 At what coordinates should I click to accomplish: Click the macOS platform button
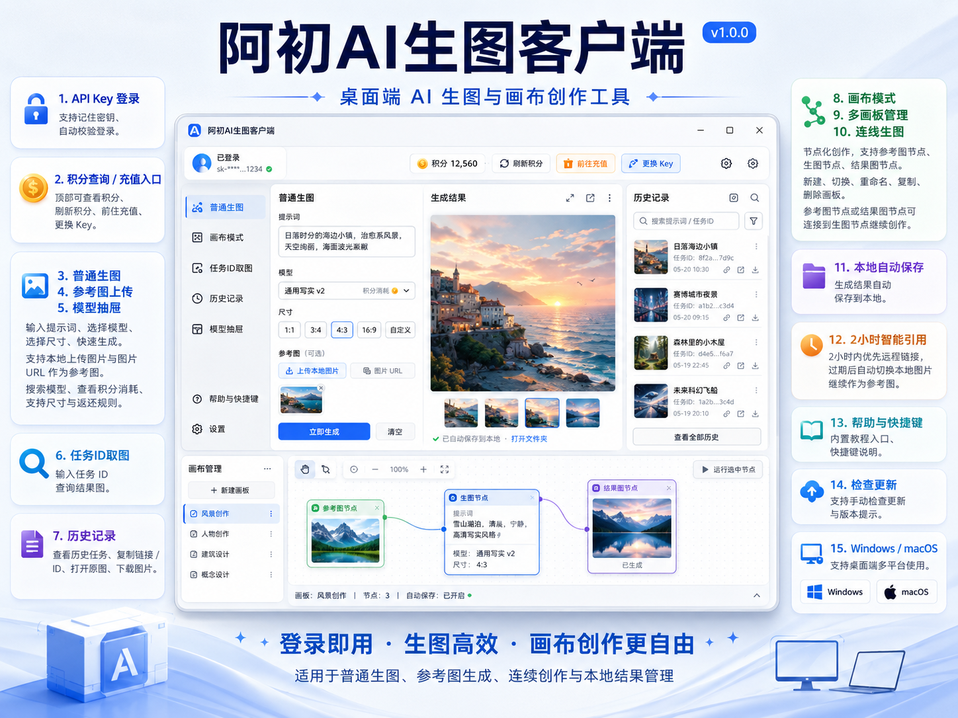(906, 592)
